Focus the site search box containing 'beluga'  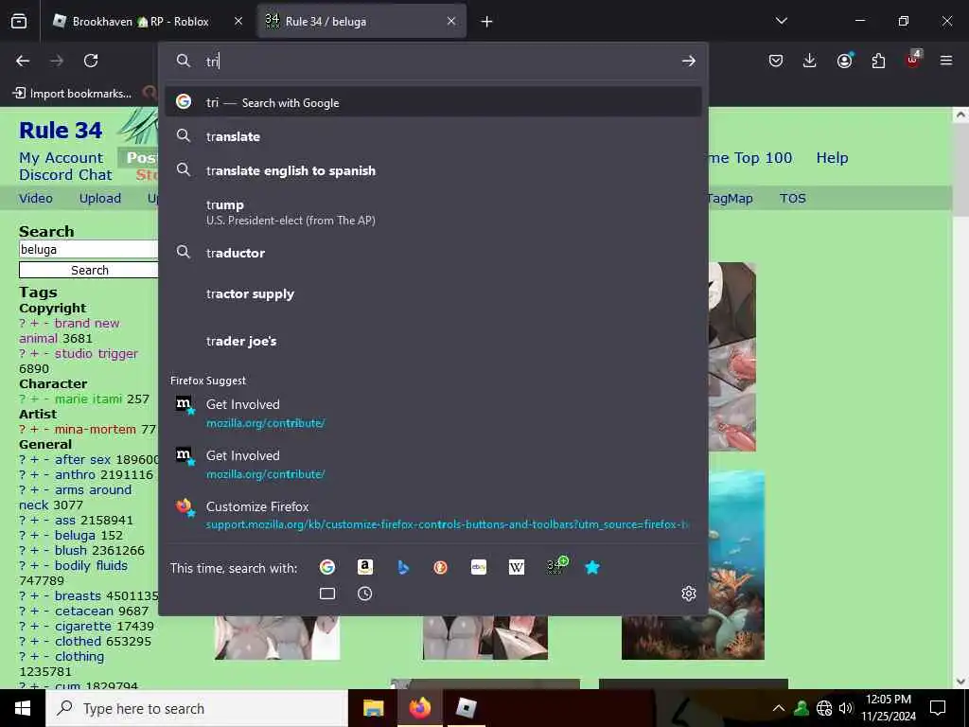pos(88,249)
